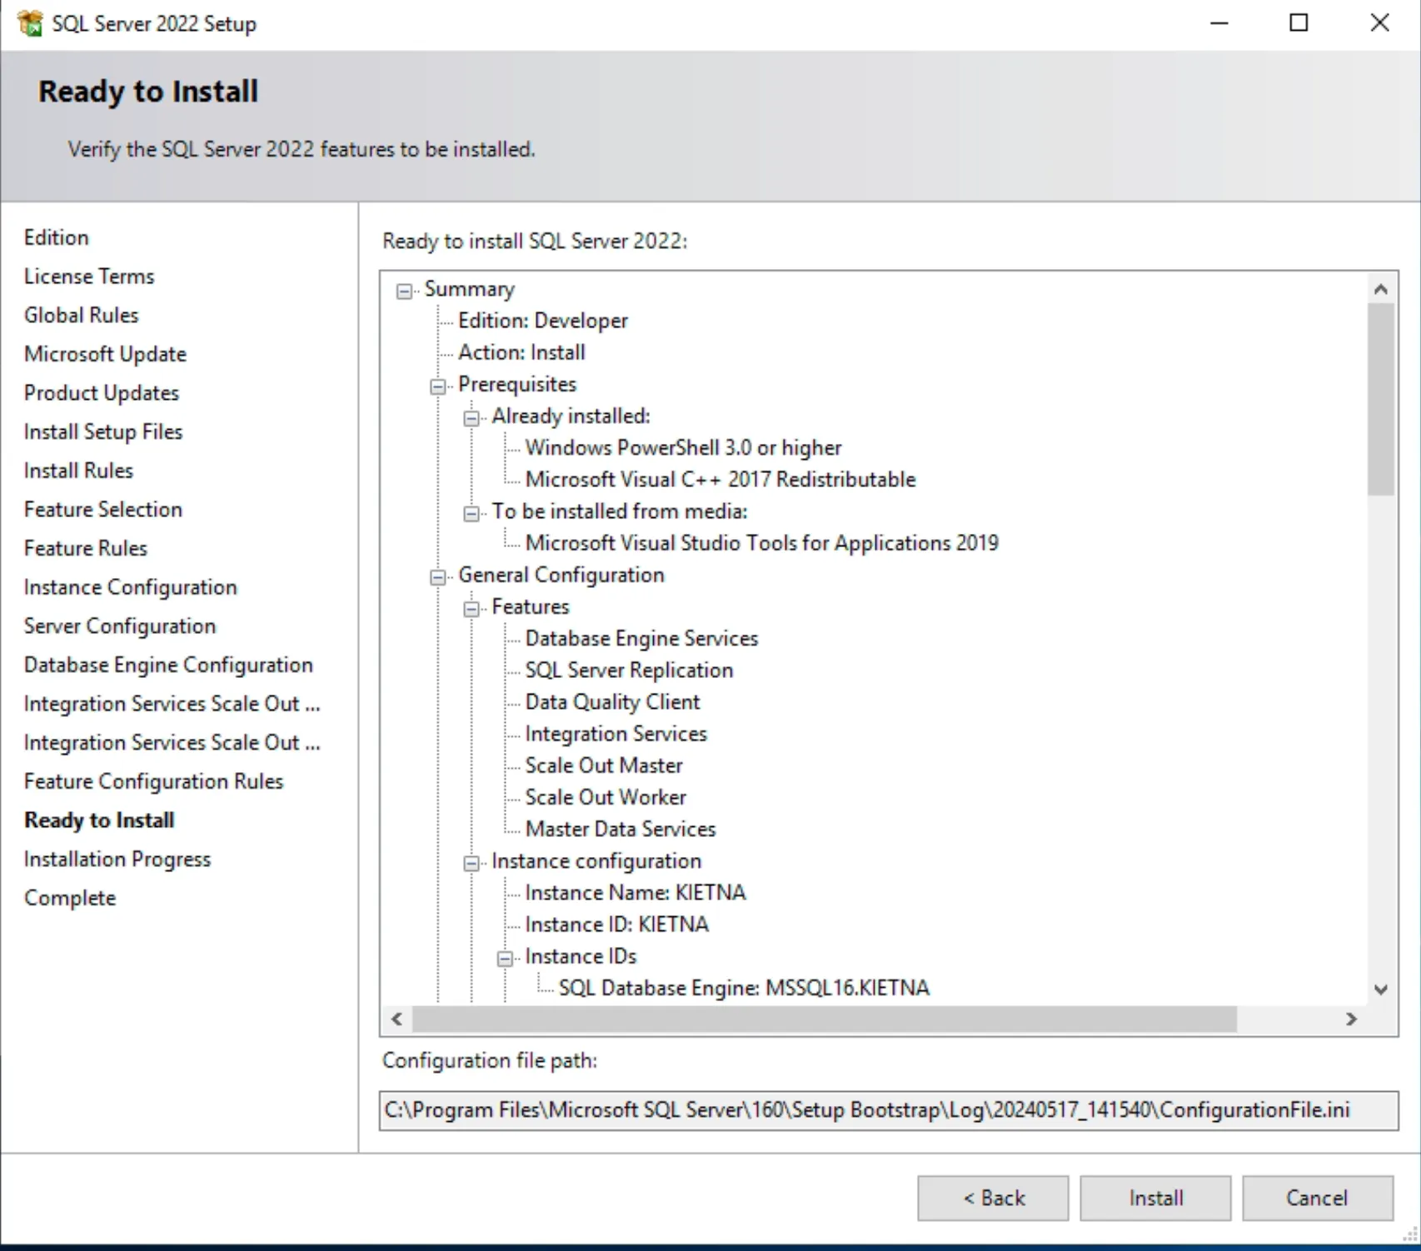The height and width of the screenshot is (1251, 1421).
Task: Select Database Engine Services feature
Action: click(x=641, y=639)
